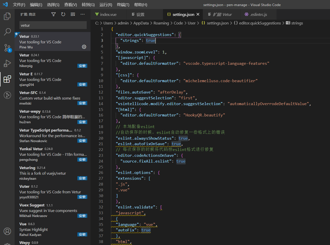Install Yunkai Vetur by pengchong
Viewport: 330px width, 245px height.
pos(82,160)
